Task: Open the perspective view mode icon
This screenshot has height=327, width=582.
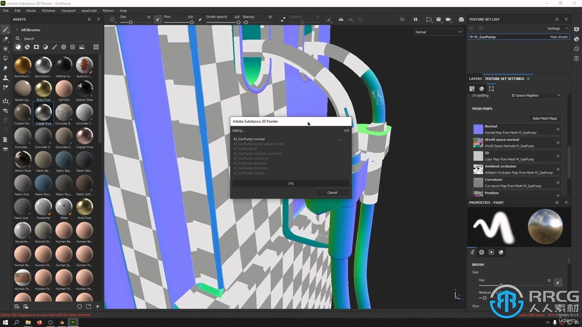Action: (429, 20)
